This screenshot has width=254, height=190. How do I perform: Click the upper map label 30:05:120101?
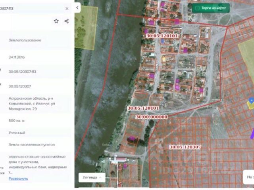click(x=162, y=36)
